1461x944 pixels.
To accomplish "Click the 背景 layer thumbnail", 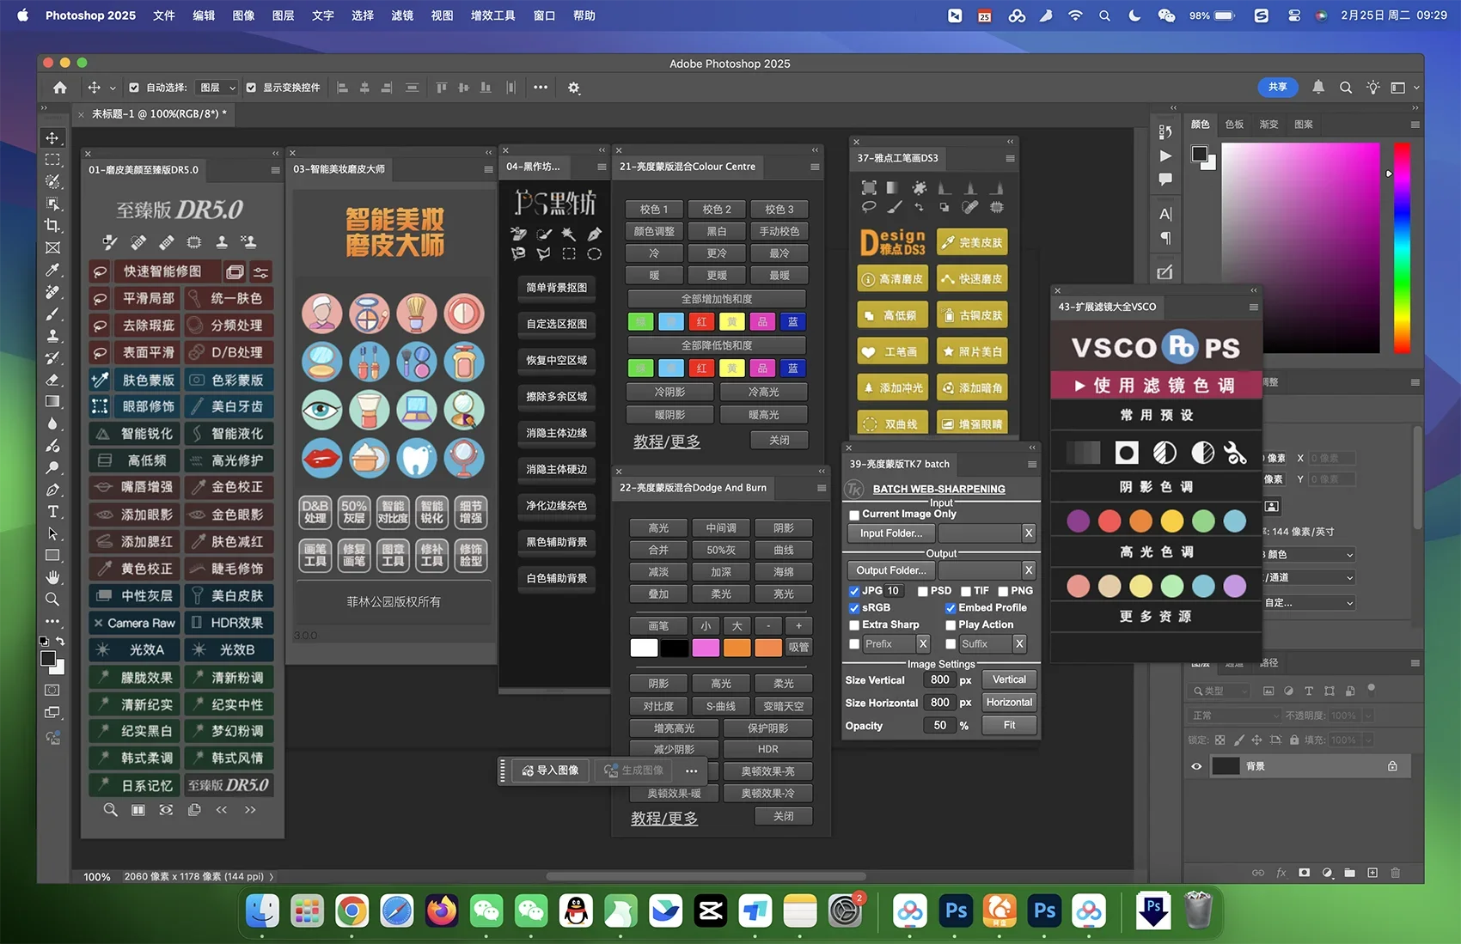I will click(1226, 766).
